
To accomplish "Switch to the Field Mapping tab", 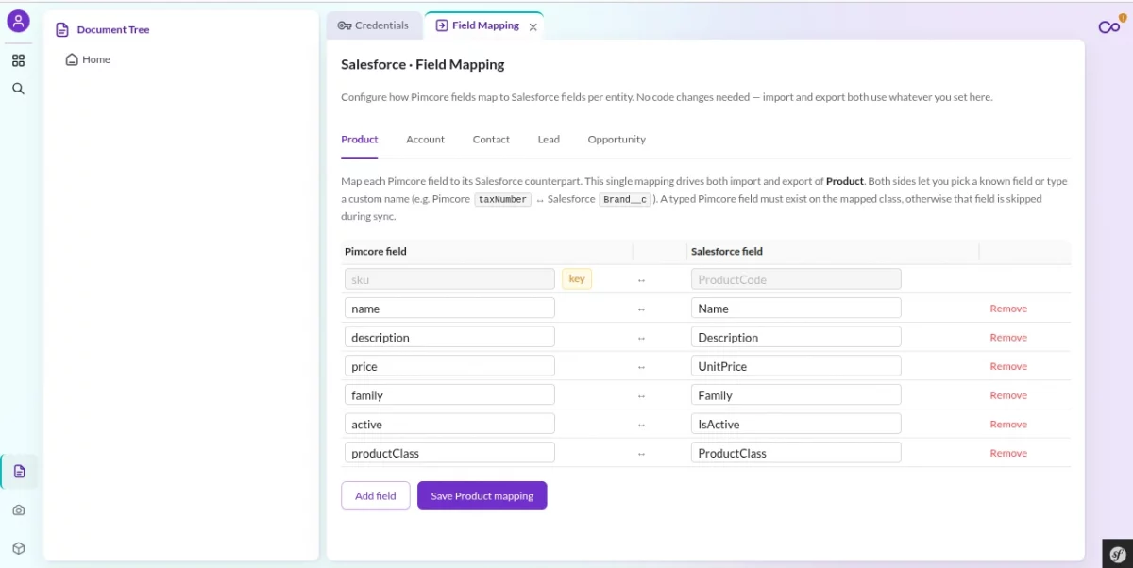I will 478,25.
